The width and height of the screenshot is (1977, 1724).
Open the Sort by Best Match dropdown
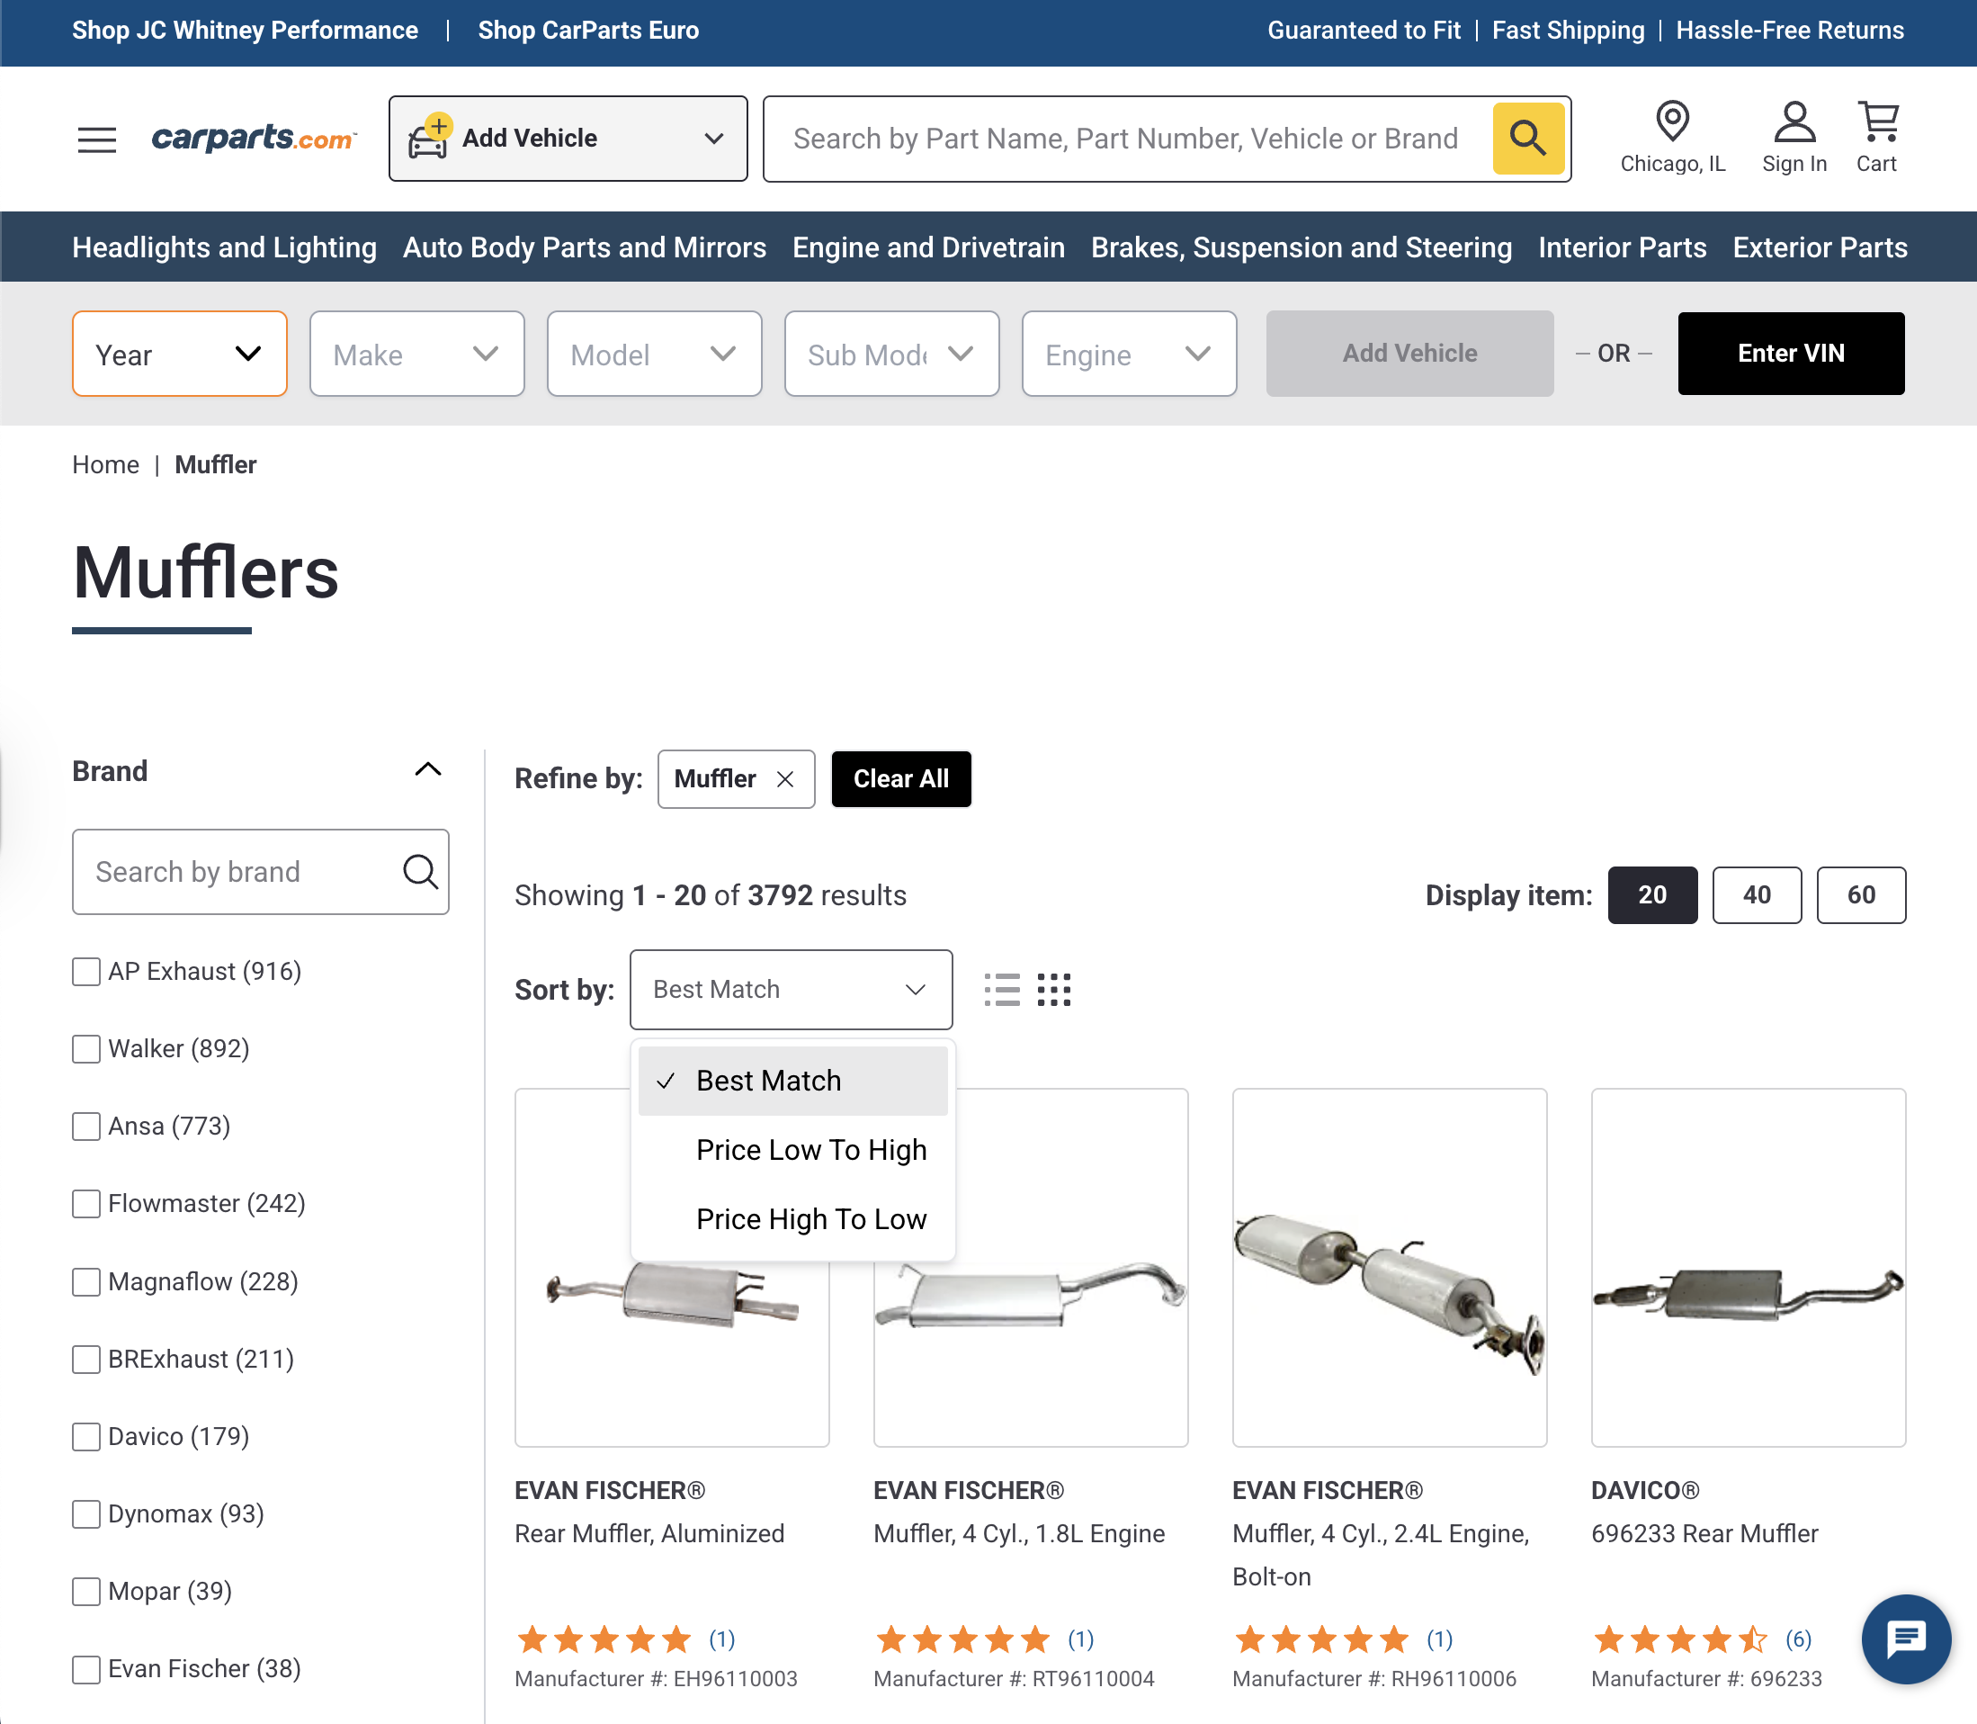pyautogui.click(x=791, y=989)
